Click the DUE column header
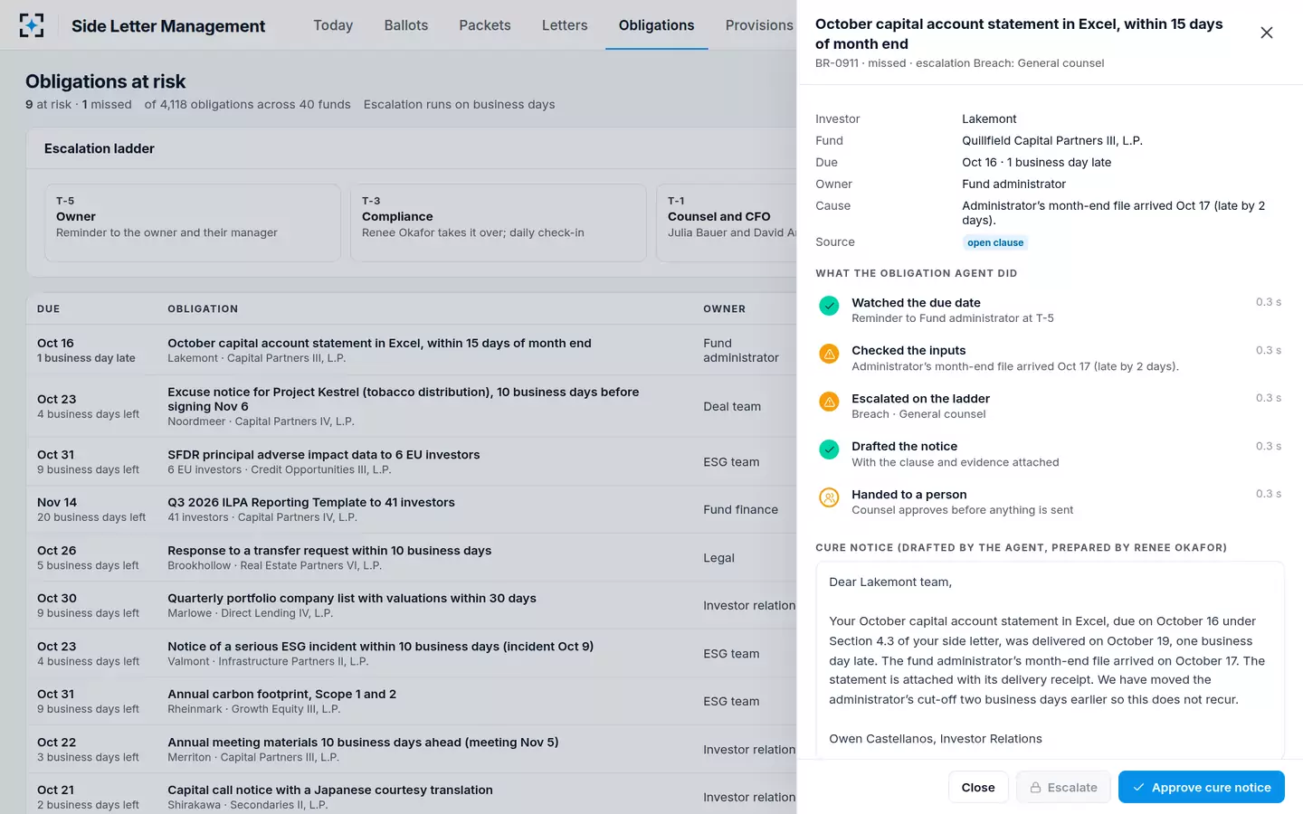The image size is (1303, 814). (49, 309)
